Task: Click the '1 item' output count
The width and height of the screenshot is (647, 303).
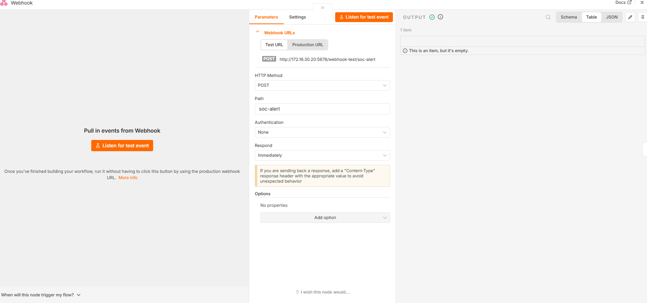Action: [x=406, y=30]
